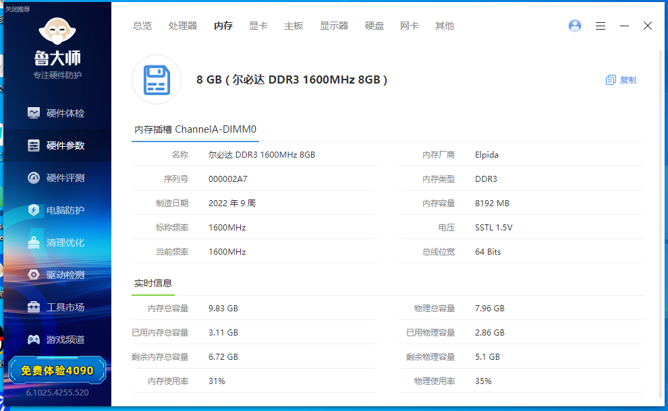The width and height of the screenshot is (668, 411).
Task: Click the heading 8 GB ( 尔必达 DDR3 1600MHz 8GB )
Action: [291, 80]
